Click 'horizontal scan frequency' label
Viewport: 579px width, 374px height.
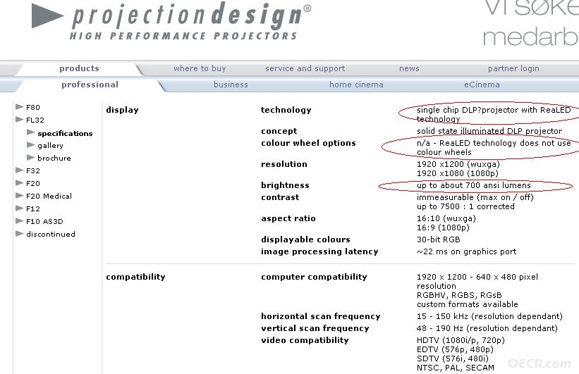(x=320, y=316)
